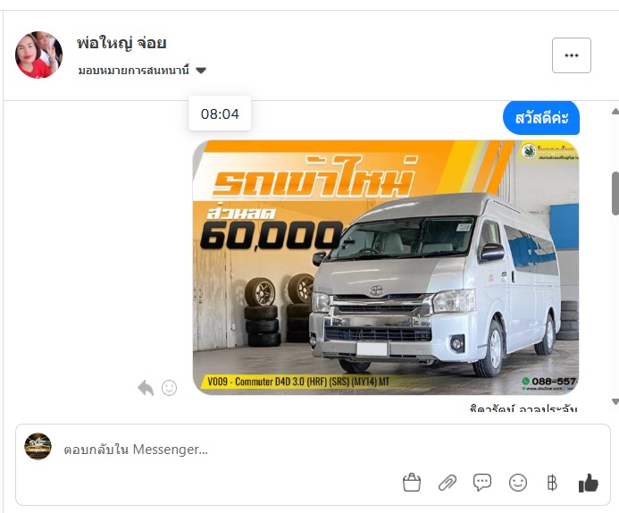Select the สวัสดีค่ะ message bubble
Screen dimensions: 619x513
tap(540, 118)
